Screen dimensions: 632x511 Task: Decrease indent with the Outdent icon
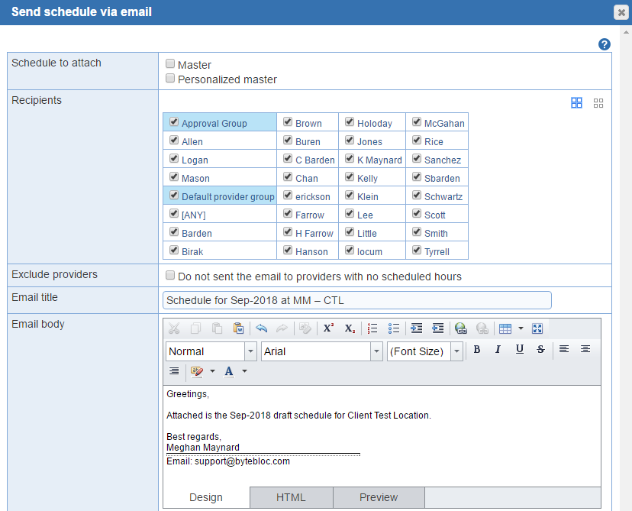tap(437, 328)
